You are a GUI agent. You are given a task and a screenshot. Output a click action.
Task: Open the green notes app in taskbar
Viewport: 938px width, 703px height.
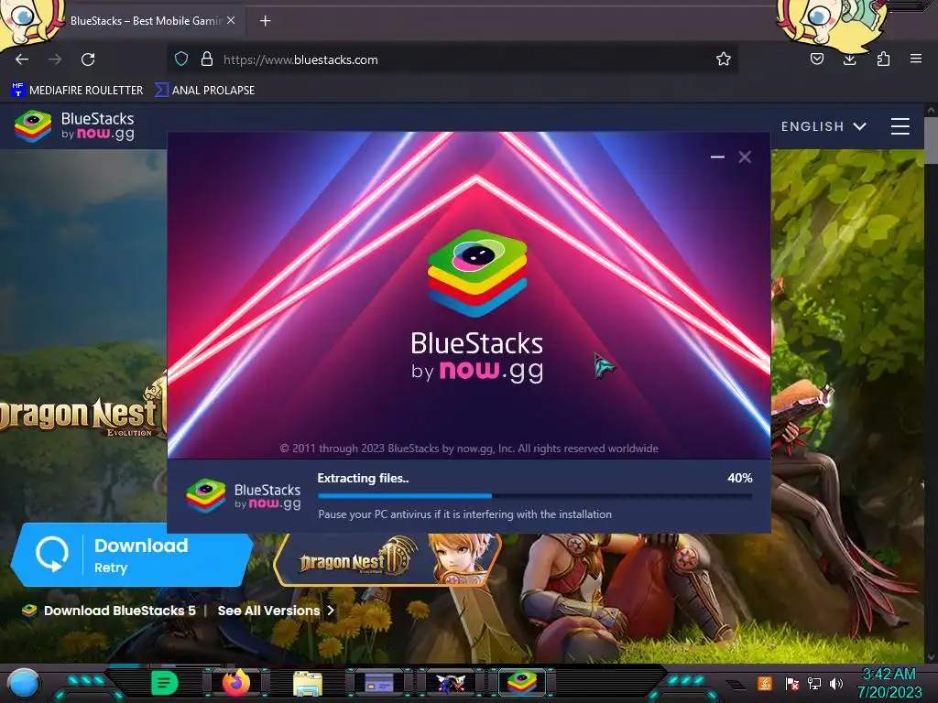165,683
